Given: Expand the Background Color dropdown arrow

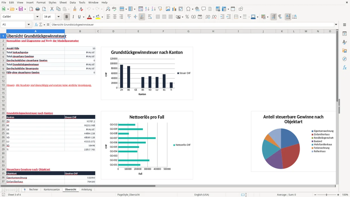Looking at the screenshot, I should click(x=102, y=17).
